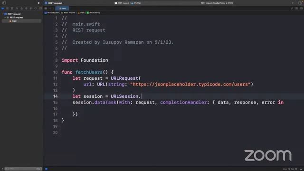
Task: Open the editor options icon
Action: click(296, 9)
